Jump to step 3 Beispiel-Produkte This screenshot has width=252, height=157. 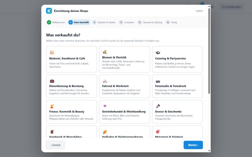(104, 22)
